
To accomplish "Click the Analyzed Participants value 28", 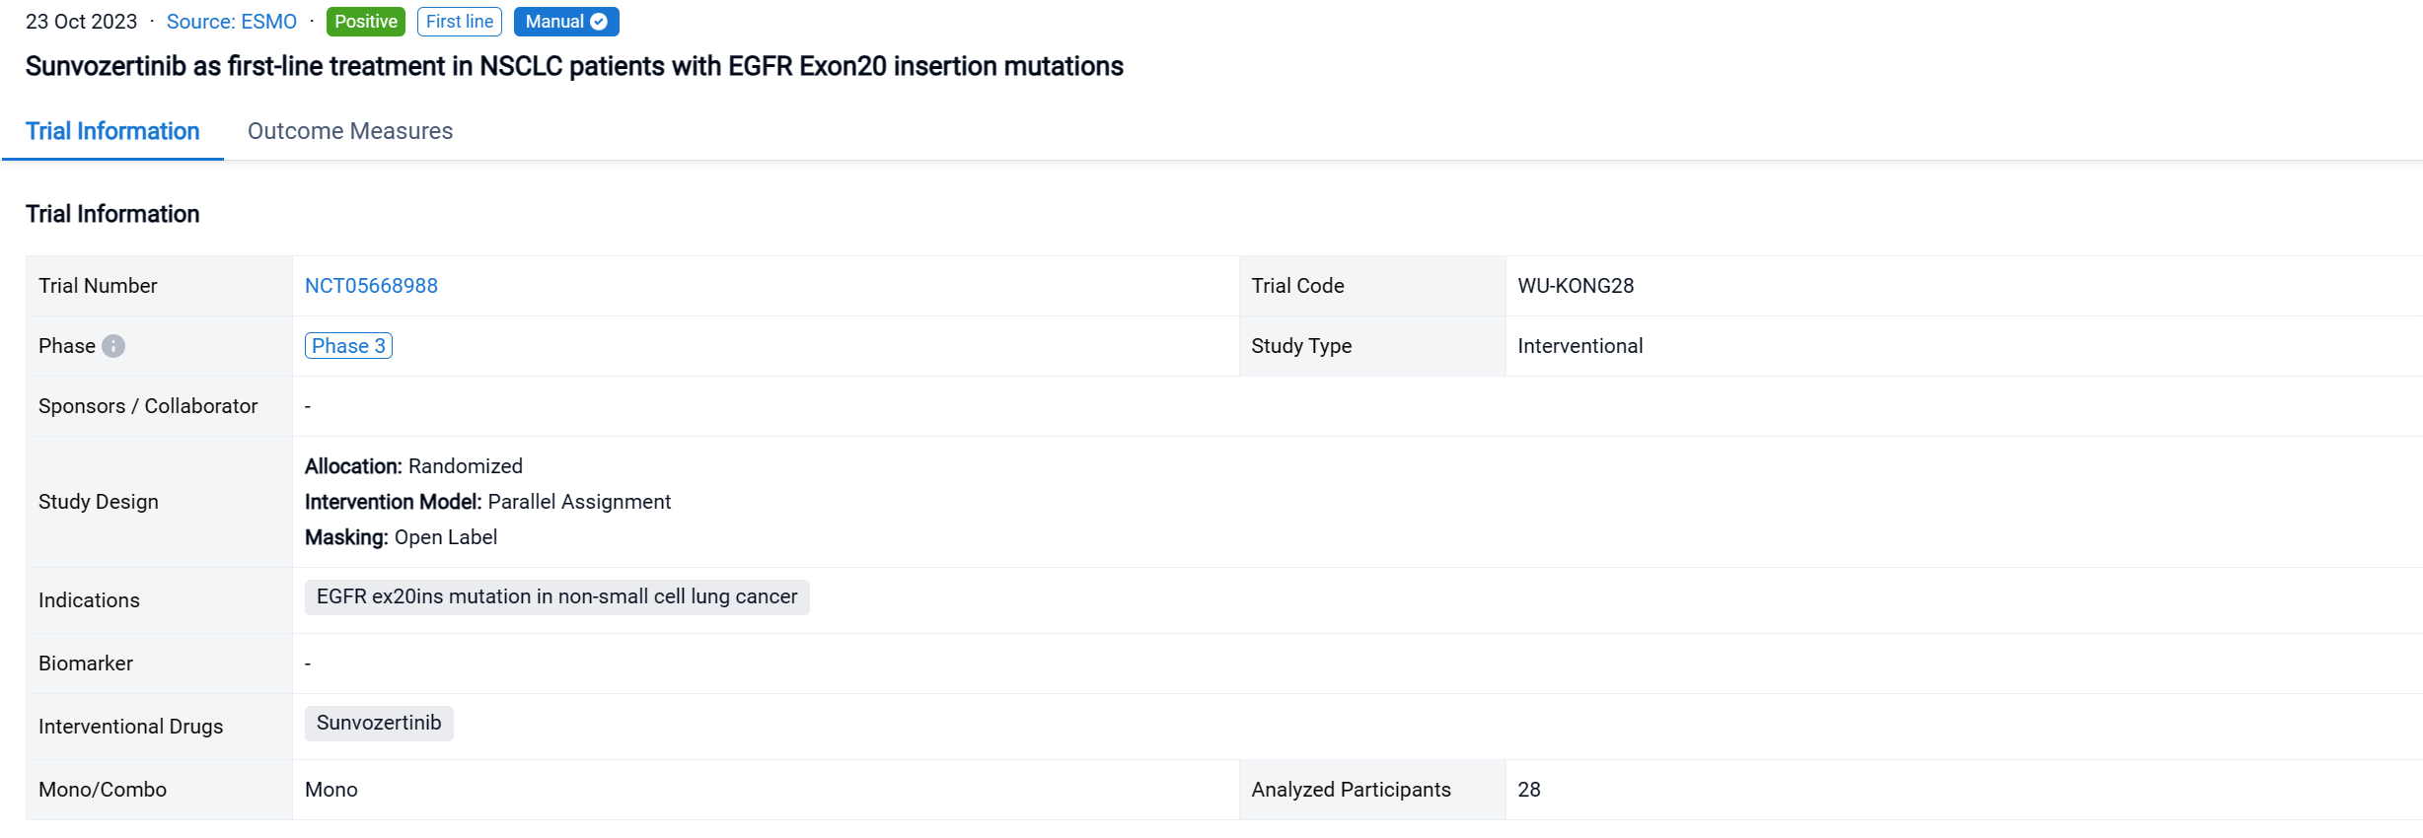I will 1528,790.
